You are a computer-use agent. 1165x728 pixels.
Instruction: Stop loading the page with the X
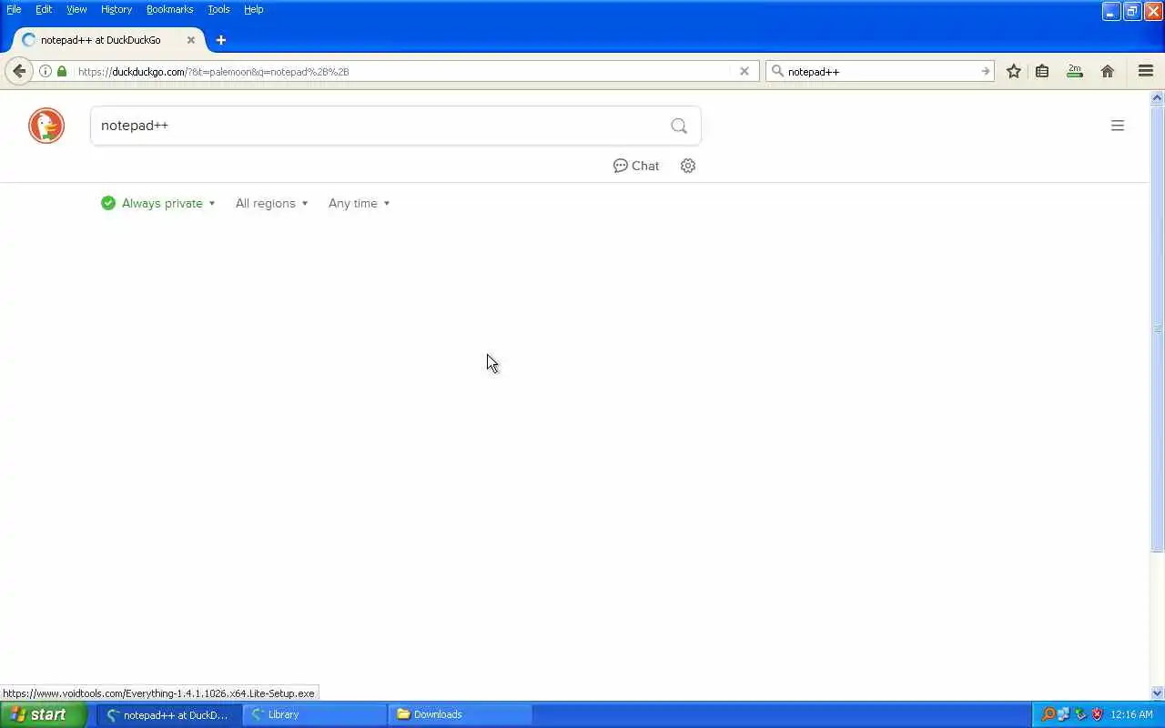[745, 71]
